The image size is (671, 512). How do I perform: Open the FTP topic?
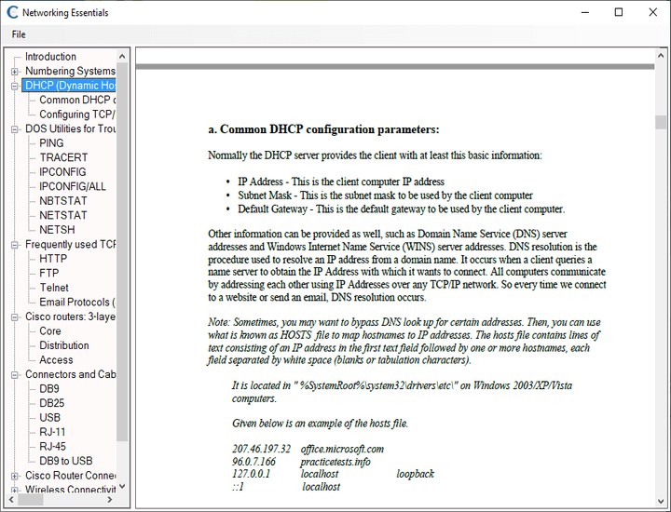48,273
